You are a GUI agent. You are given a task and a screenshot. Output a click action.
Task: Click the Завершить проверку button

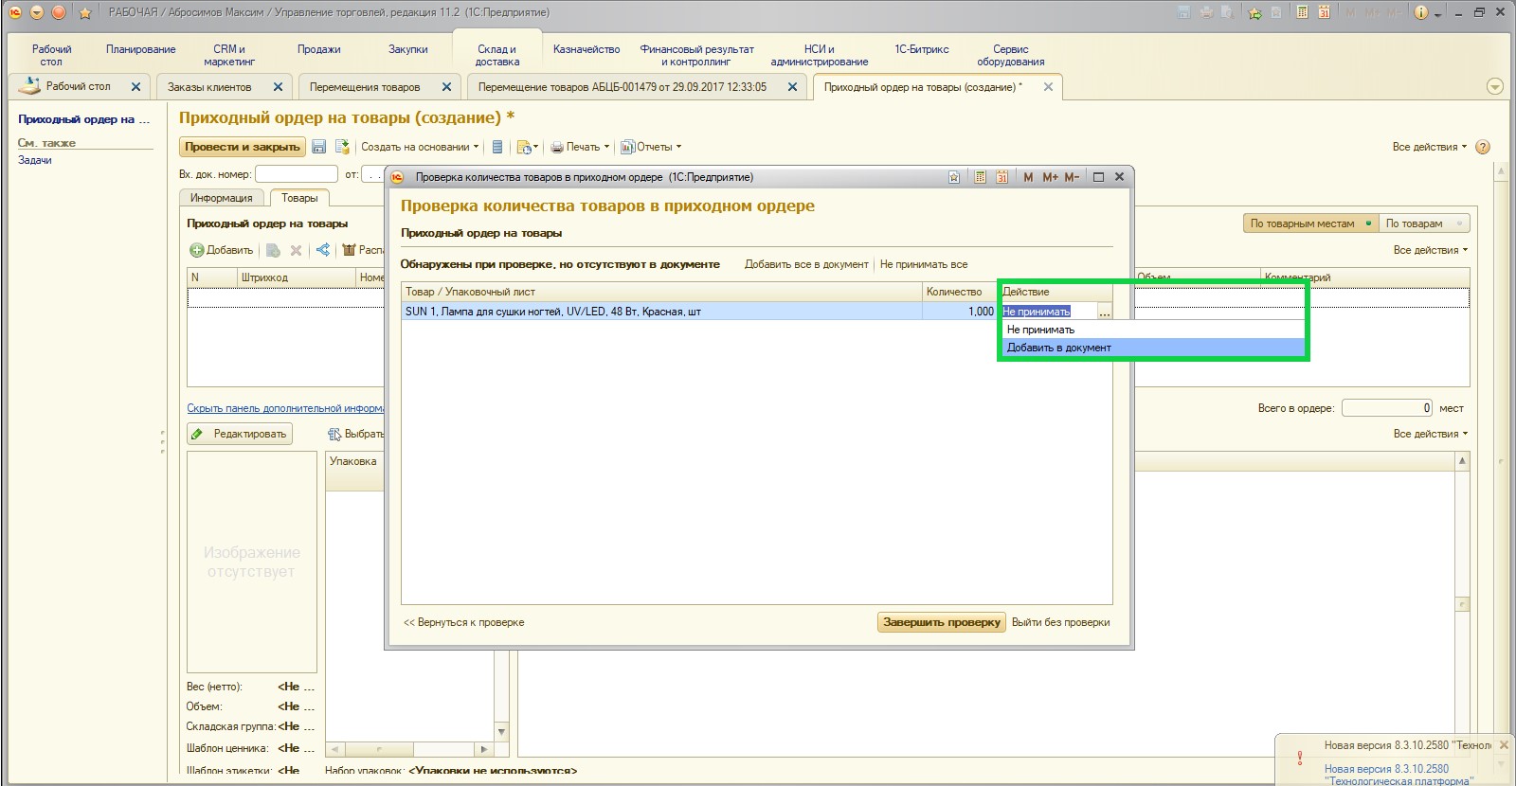[x=941, y=622]
